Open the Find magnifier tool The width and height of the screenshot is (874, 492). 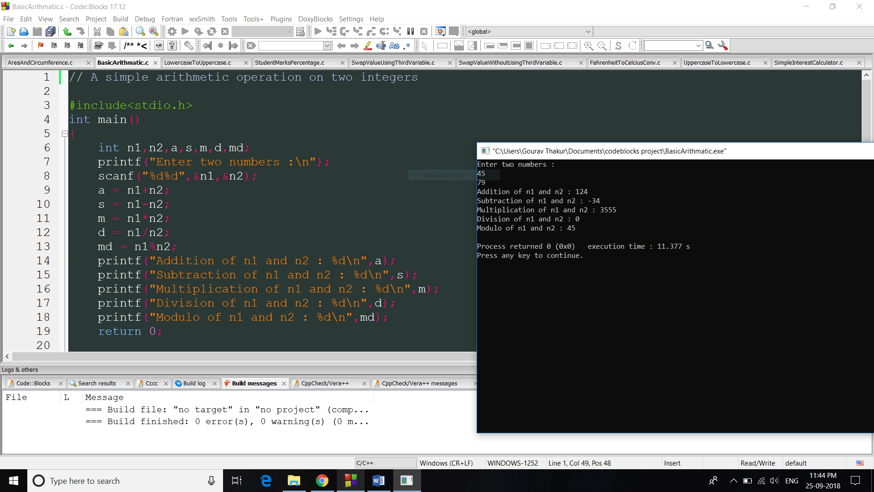(x=140, y=31)
